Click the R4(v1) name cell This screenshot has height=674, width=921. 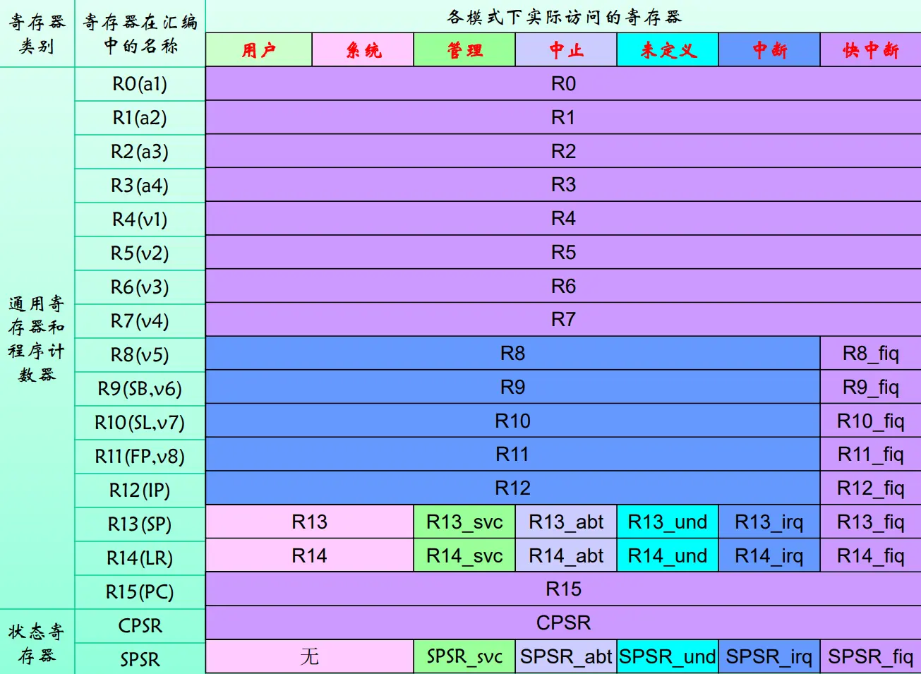(140, 219)
